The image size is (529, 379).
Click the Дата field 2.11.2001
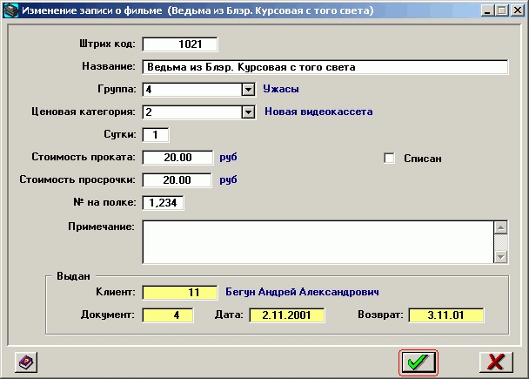(287, 315)
